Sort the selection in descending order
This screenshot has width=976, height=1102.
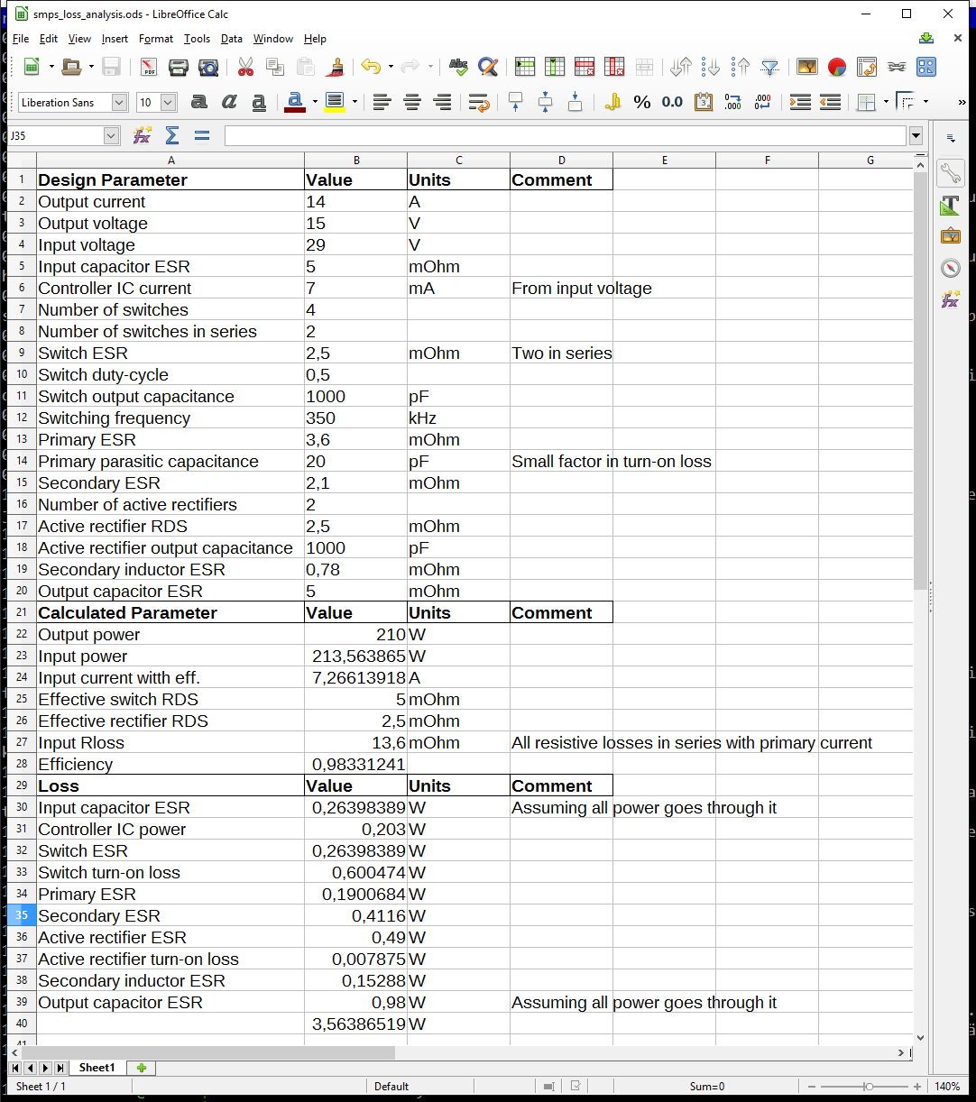coord(741,67)
